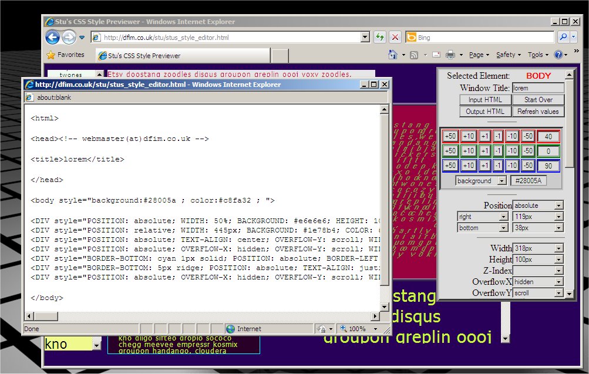Click the Print icon in command bar

pyautogui.click(x=450, y=55)
